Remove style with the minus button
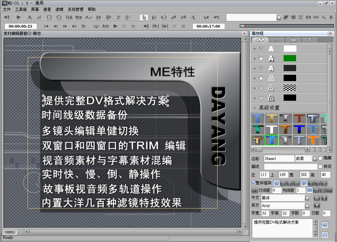337x242 pixels. click(319, 150)
